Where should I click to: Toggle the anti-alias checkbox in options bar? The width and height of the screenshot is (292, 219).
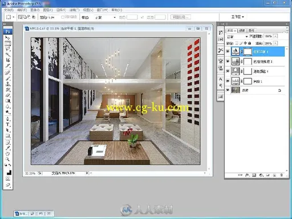(63, 17)
